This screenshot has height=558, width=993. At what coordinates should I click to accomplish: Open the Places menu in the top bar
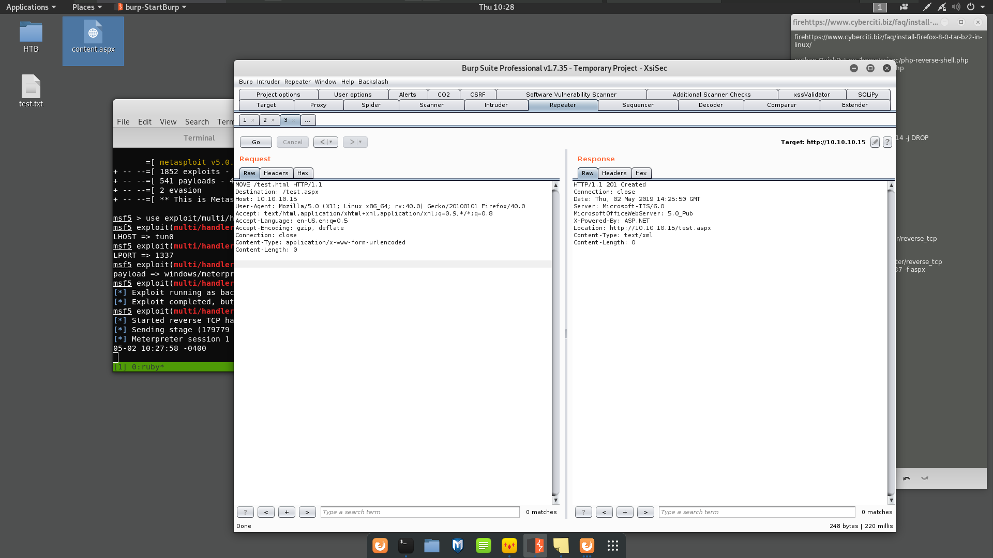point(87,7)
